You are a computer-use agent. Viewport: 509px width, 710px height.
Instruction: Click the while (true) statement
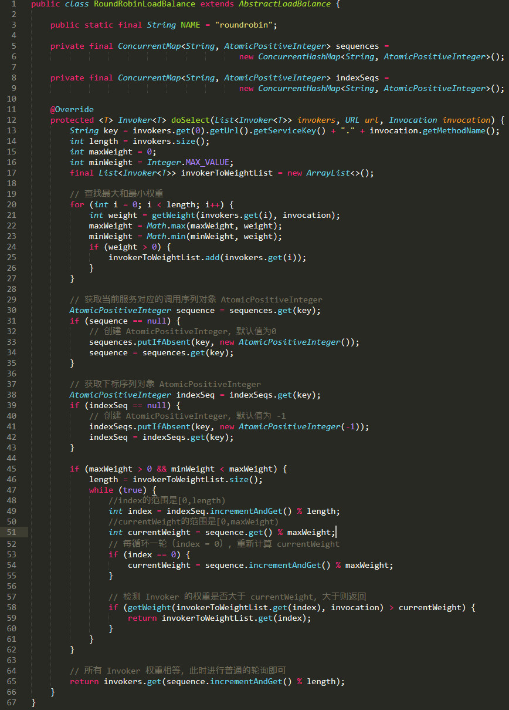116,490
